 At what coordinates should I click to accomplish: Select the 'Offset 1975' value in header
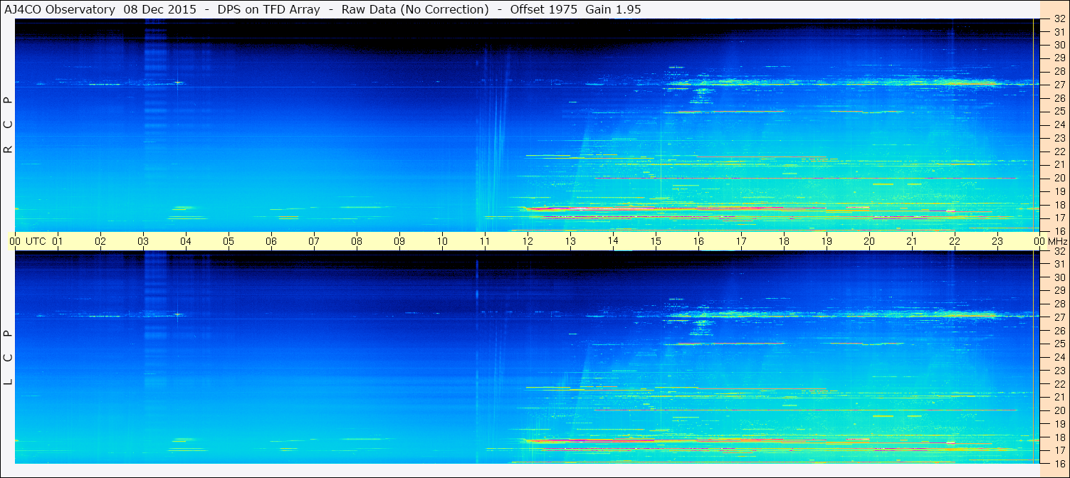[544, 9]
